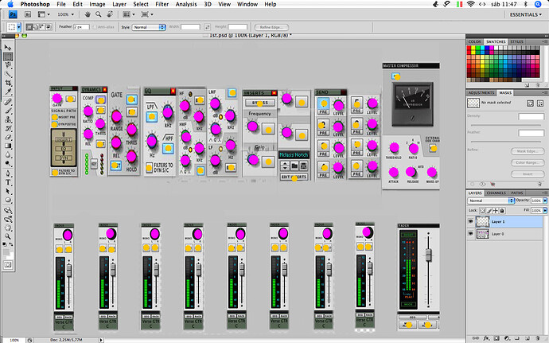
Task: Click the Refine Edge button
Action: pos(271,27)
